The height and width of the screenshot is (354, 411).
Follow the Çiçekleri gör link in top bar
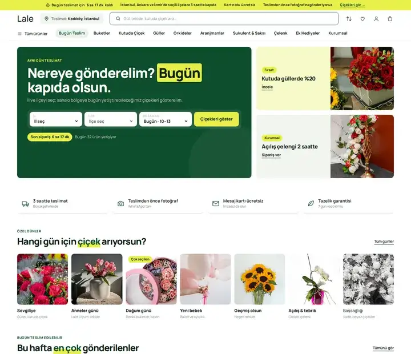pyautogui.click(x=352, y=5)
